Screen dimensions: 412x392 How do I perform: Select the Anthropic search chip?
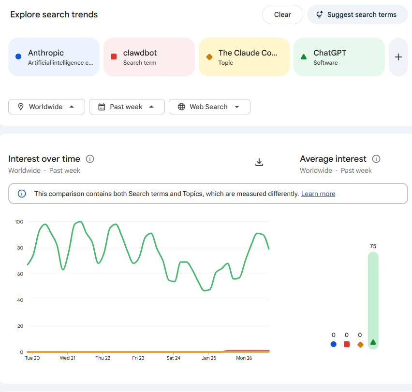(x=54, y=57)
